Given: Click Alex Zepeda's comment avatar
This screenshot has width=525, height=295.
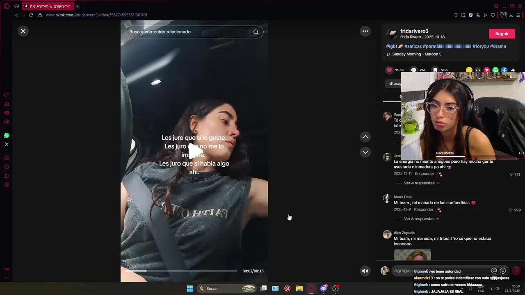Looking at the screenshot, I should 387,234.
